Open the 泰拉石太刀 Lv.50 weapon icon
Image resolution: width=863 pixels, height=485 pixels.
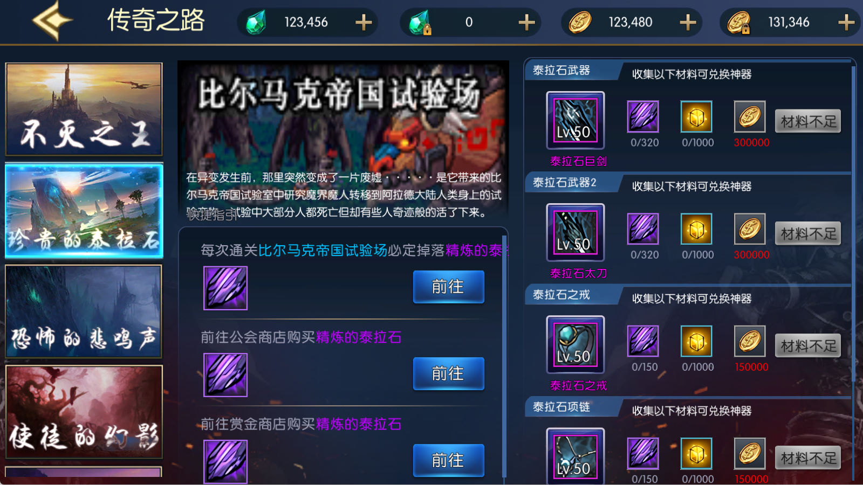576,232
